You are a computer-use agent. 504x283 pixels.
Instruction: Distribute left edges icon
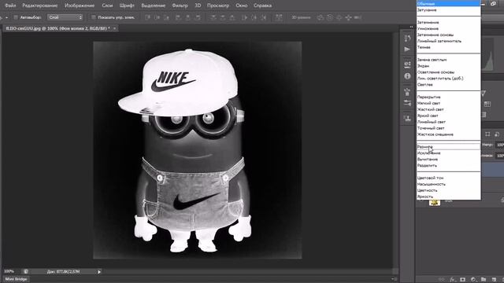pos(244,17)
